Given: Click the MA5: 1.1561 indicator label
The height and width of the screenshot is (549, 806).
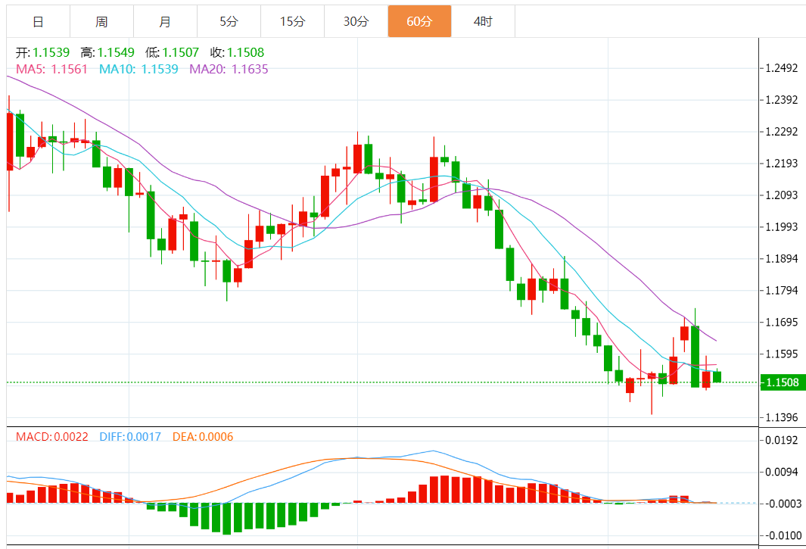Looking at the screenshot, I should (52, 69).
